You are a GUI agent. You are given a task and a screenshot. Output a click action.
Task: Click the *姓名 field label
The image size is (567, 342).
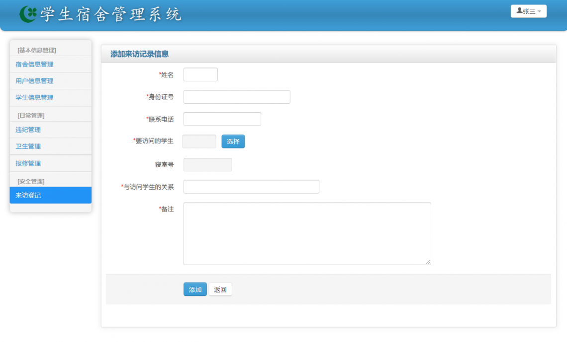tap(166, 74)
